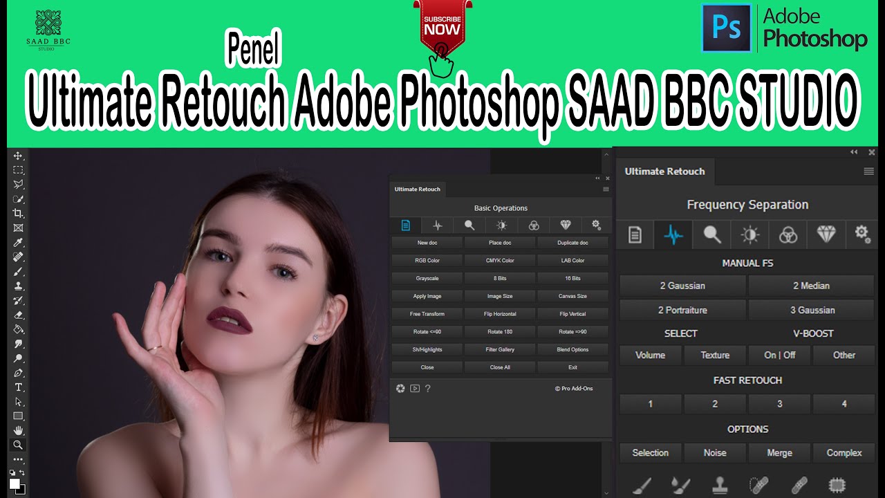Open the magnifier tab in the small panel
This screenshot has width=885, height=498.
(469, 225)
